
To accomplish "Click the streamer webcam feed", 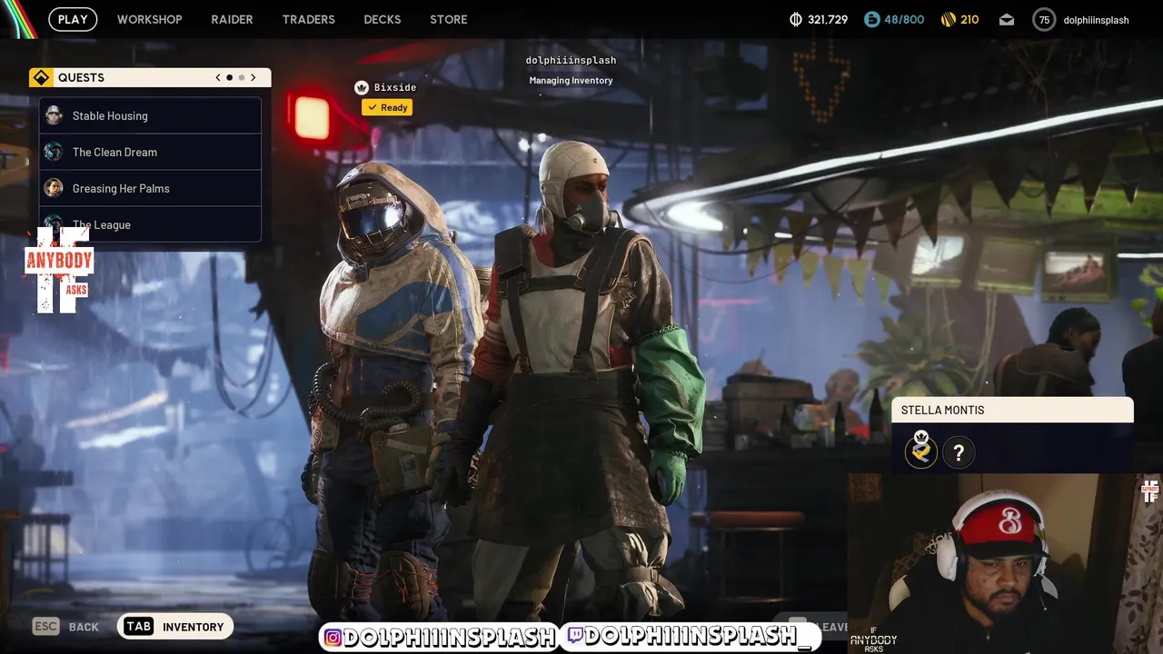I will 1005,563.
